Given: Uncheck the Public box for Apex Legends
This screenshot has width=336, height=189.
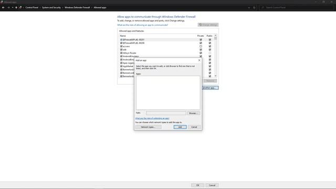Looking at the screenshot, I should tap(210, 63).
